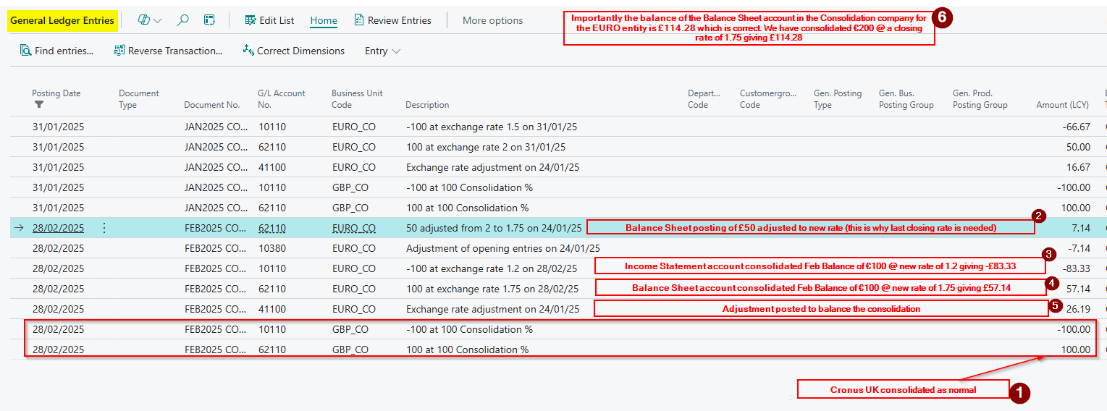This screenshot has height=411, width=1107.
Task: Click the search magnifier icon
Action: pos(183,20)
